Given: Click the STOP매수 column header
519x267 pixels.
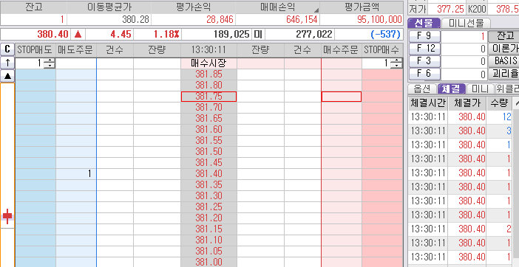Looking at the screenshot, I should [x=383, y=50].
